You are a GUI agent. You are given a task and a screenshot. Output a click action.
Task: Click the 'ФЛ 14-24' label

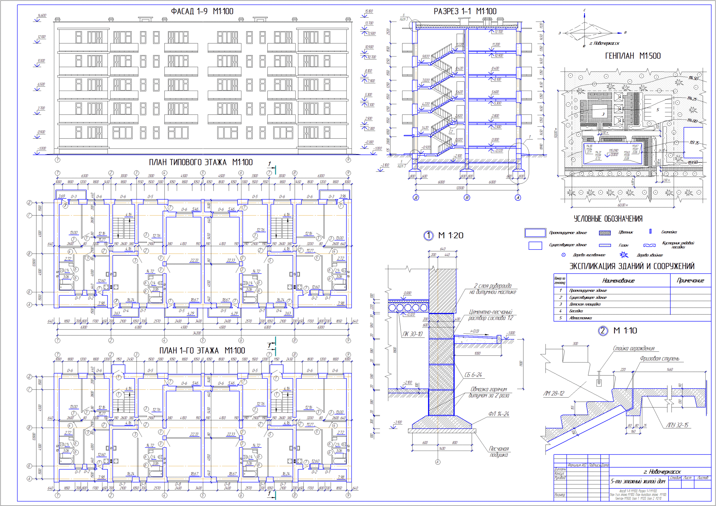click(499, 414)
